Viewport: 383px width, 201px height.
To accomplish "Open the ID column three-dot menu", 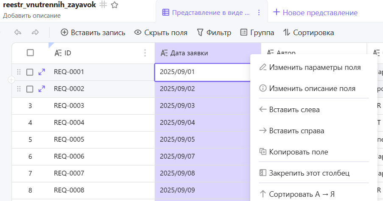I will pos(145,53).
